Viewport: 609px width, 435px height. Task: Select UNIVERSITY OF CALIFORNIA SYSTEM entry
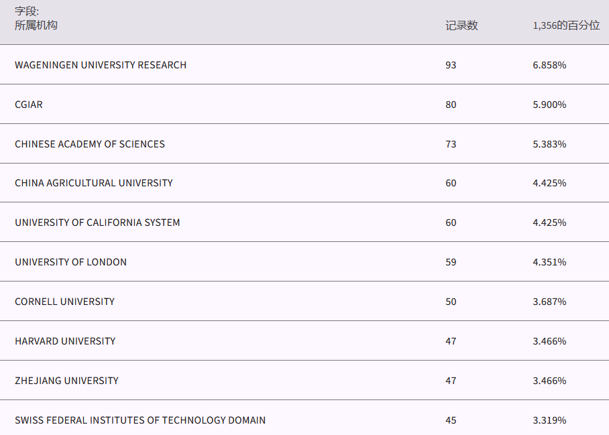(x=97, y=223)
